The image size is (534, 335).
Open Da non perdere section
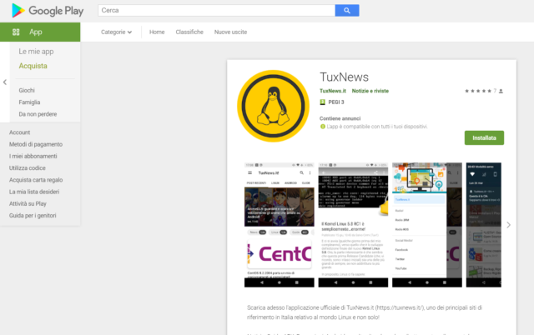point(38,114)
